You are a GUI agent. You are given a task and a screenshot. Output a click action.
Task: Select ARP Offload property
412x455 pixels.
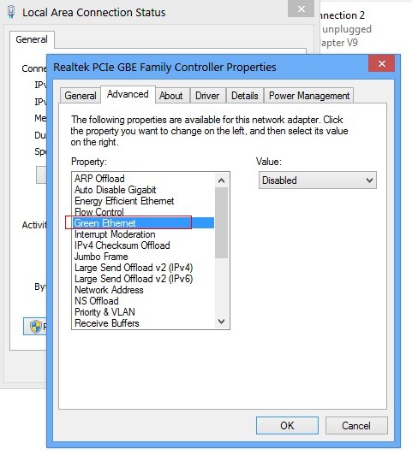point(143,179)
